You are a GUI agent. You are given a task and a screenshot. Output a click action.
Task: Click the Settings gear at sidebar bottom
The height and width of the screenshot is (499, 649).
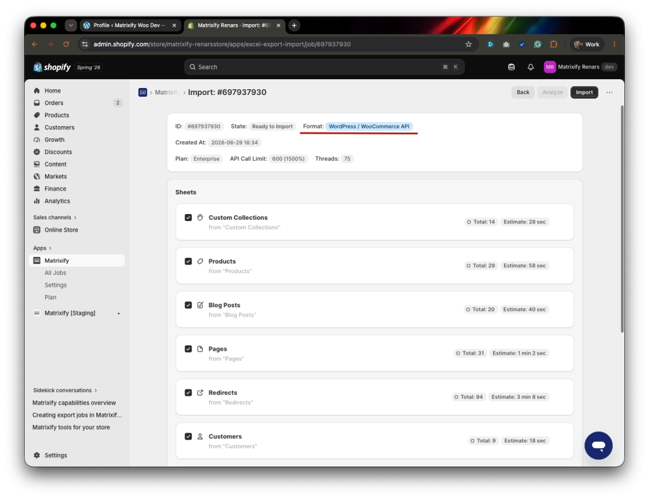click(x=37, y=455)
